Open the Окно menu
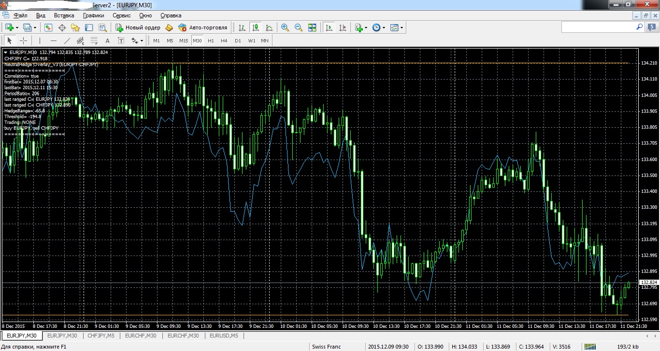 145,15
